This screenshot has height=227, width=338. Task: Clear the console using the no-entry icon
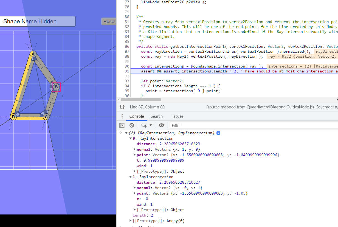point(132,125)
